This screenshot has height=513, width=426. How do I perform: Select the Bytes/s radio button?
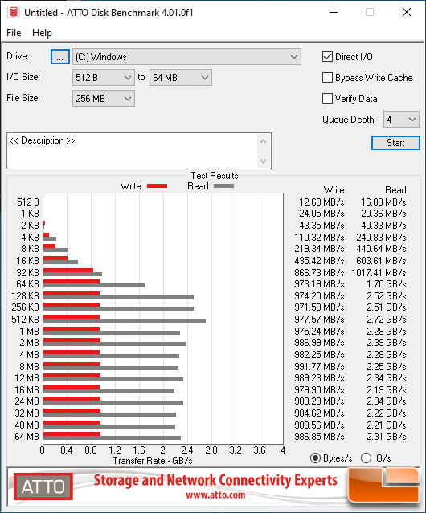(315, 458)
